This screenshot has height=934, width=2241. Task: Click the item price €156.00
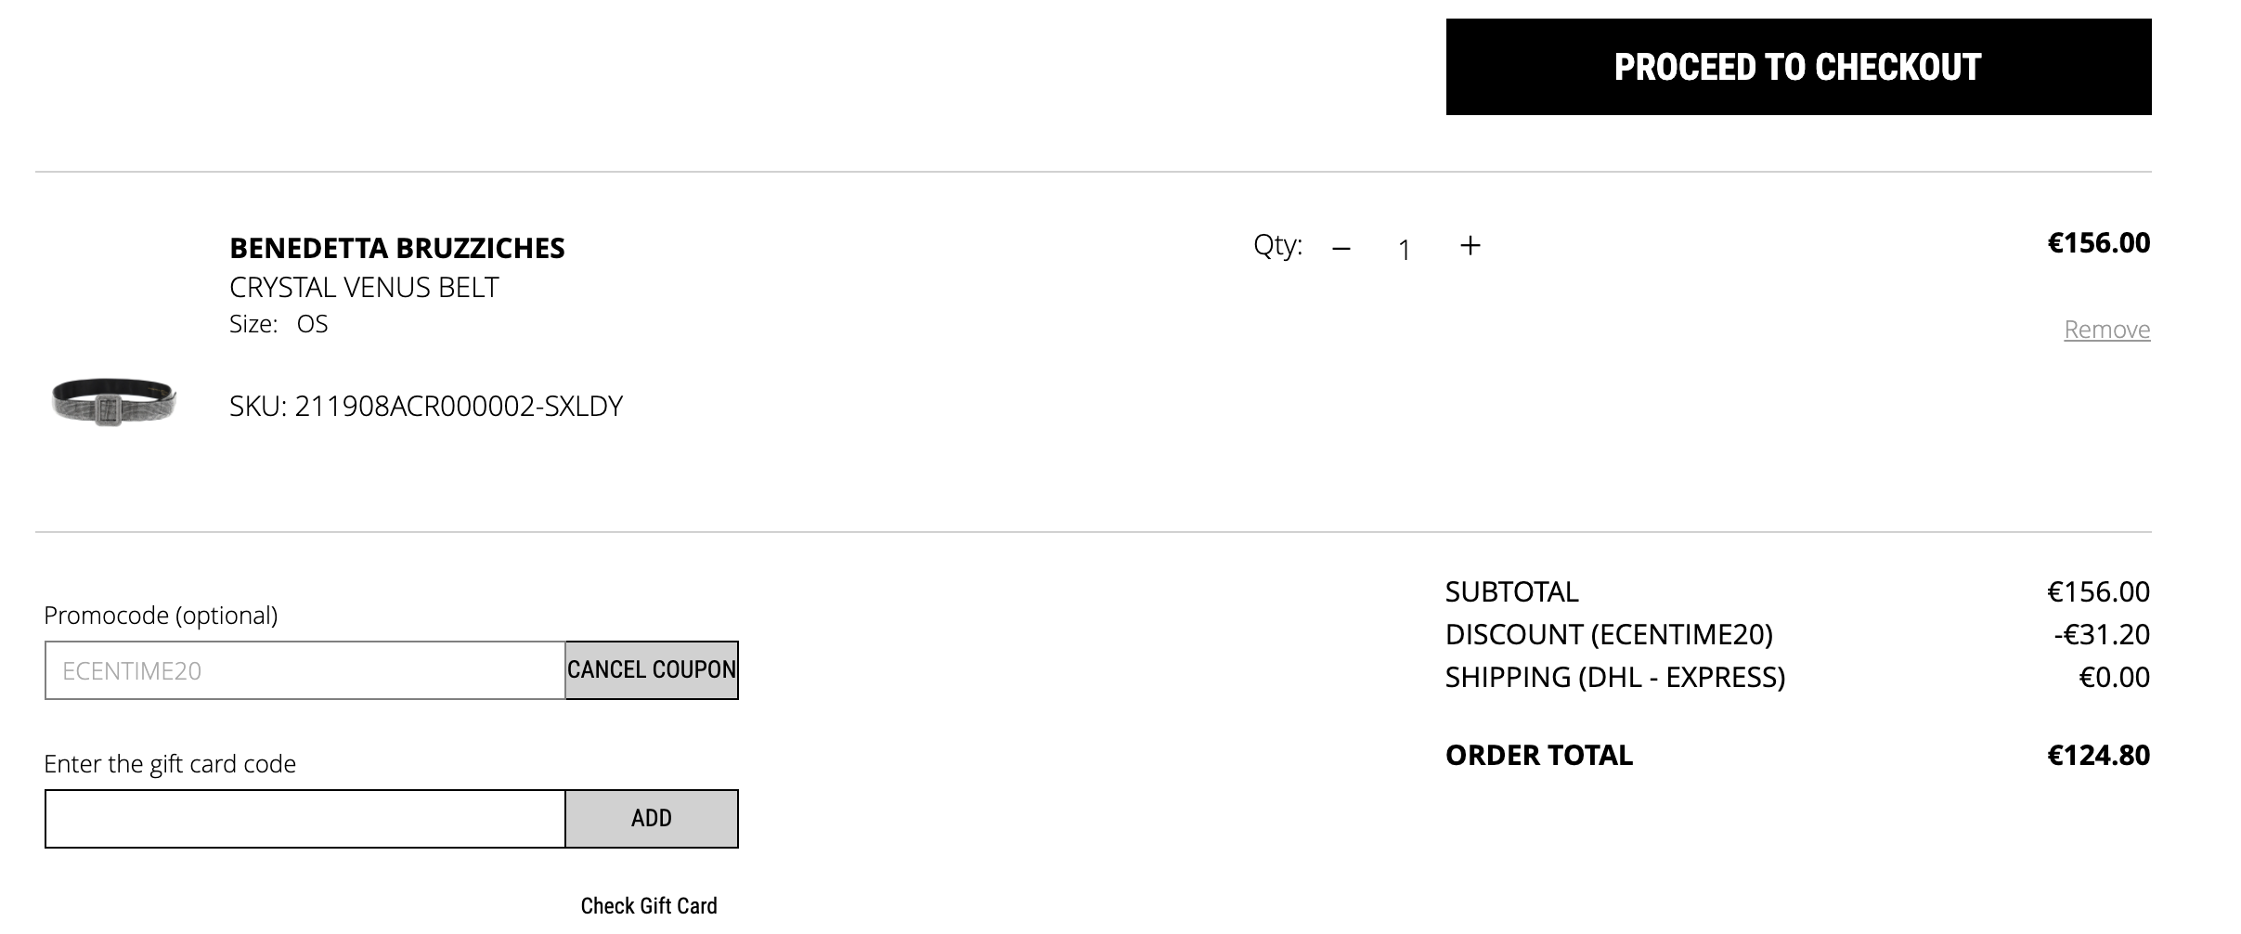point(2098,243)
